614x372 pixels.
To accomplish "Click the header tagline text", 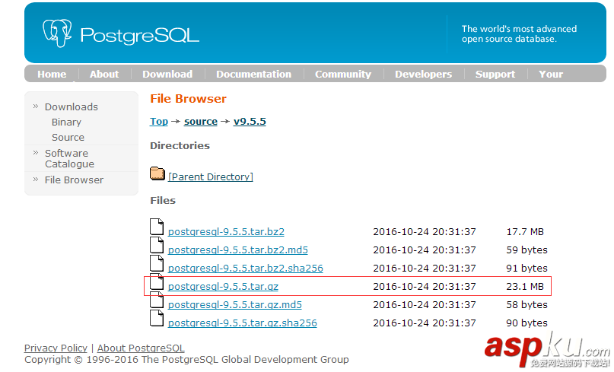I will [x=519, y=33].
